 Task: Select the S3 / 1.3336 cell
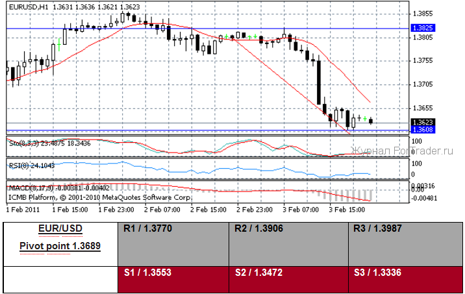405,280
